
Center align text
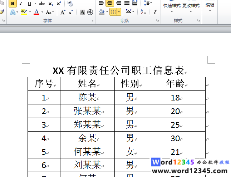pos(110,3)
